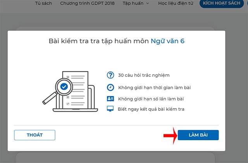Screen dimensions: 248x163
Task: Expand the Tập huấn dropdown arrow
Action: click(x=148, y=3)
